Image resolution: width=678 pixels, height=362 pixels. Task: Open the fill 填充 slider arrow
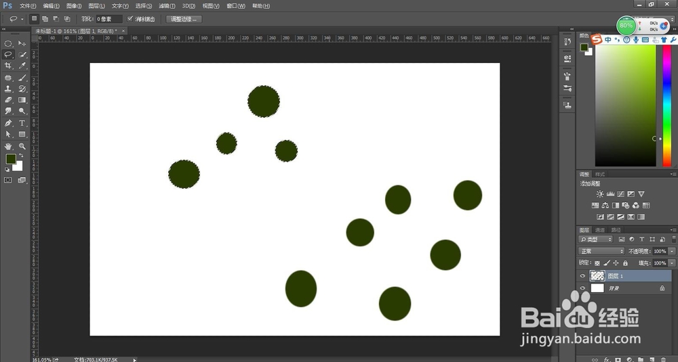click(x=672, y=263)
